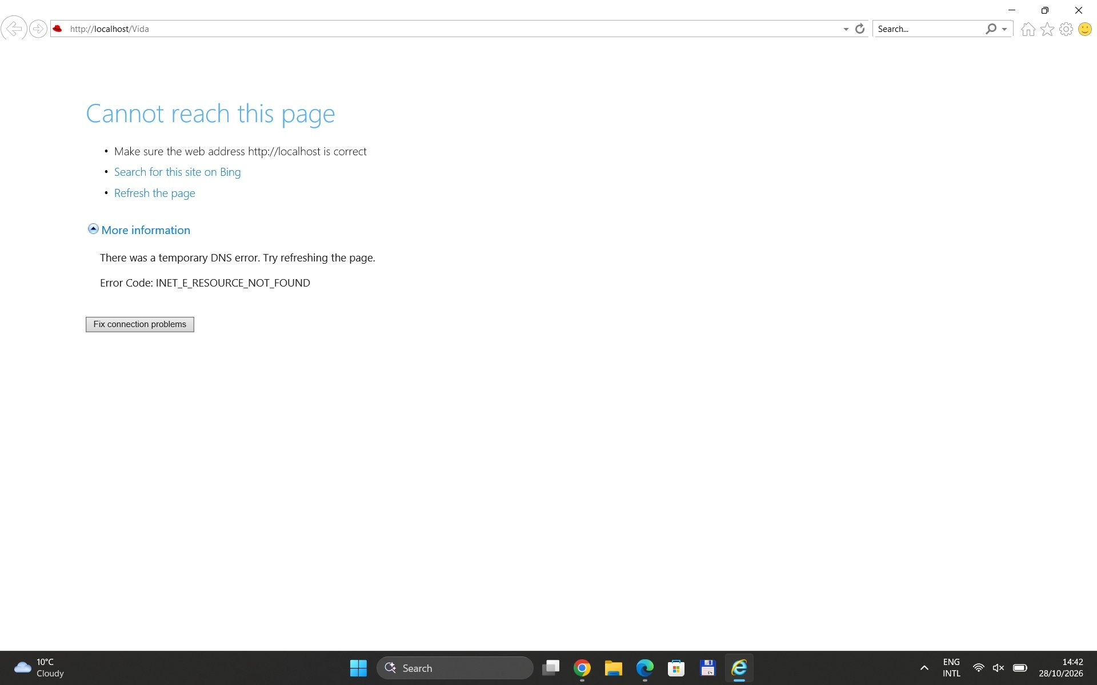Open the Home page icon
This screenshot has height=685, width=1097.
[1028, 29]
